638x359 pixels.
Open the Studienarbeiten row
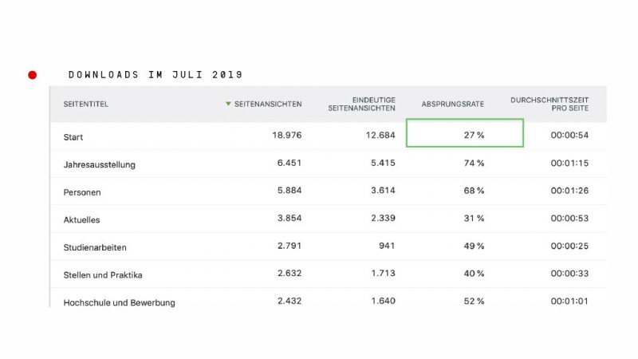(95, 247)
